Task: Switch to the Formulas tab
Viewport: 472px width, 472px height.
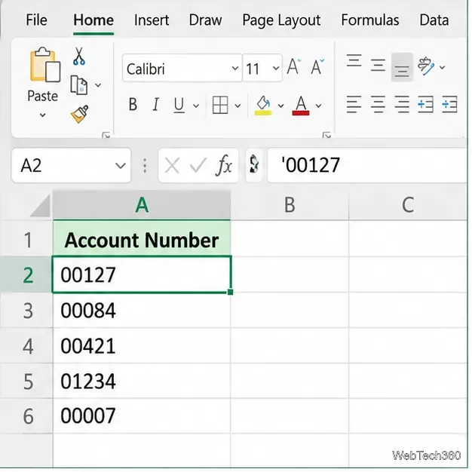Action: click(370, 20)
